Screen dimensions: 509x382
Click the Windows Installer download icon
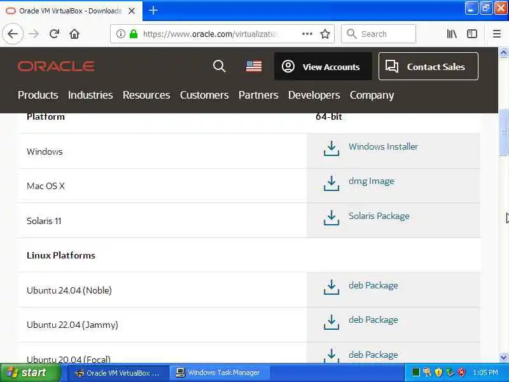[331, 148]
